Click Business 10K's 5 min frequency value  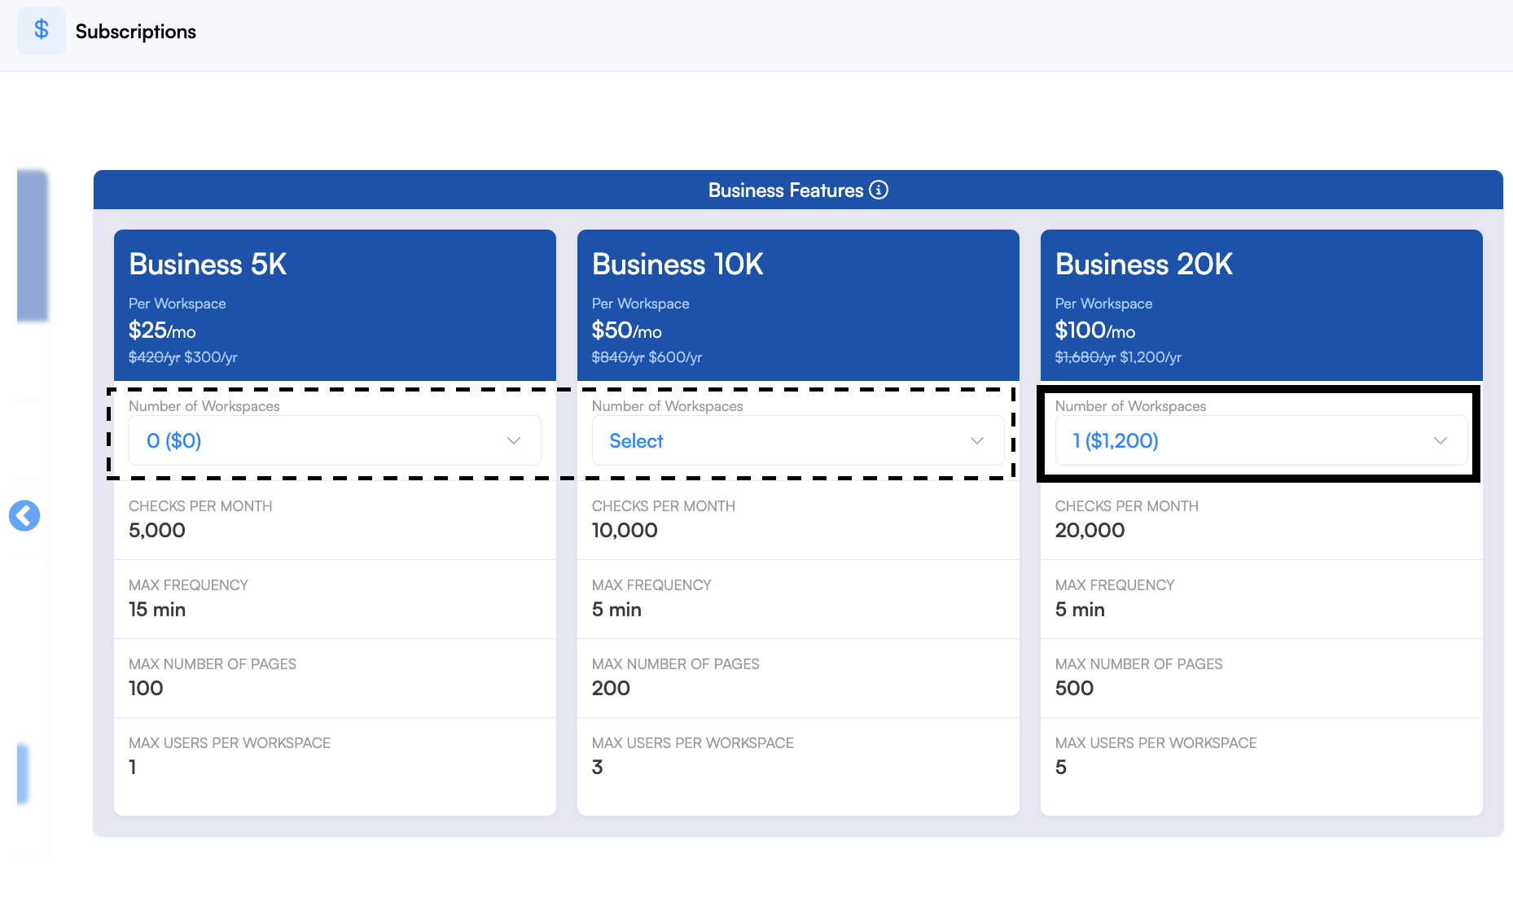[x=616, y=609]
